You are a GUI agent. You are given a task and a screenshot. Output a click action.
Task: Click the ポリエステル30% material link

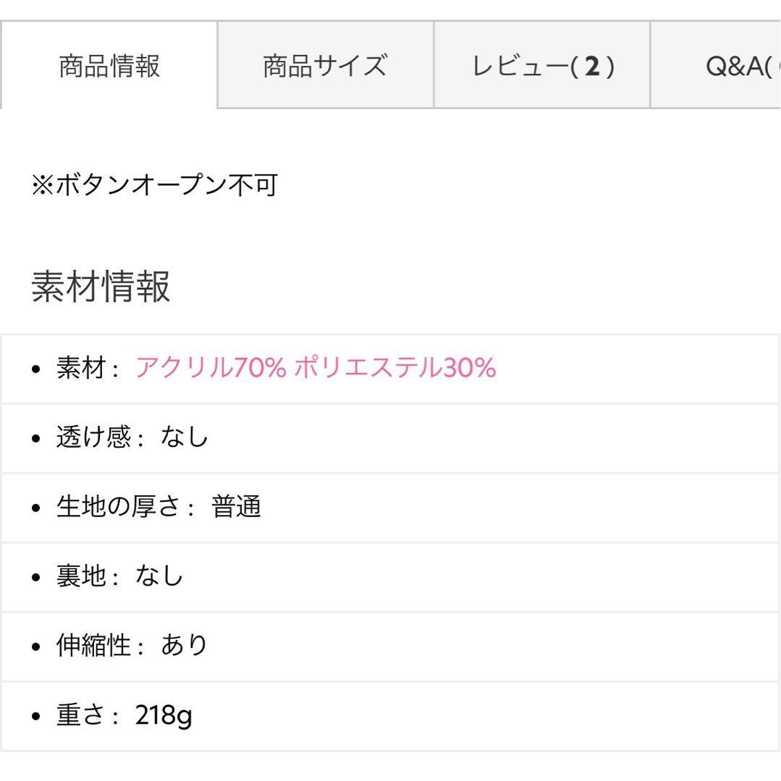(x=395, y=369)
